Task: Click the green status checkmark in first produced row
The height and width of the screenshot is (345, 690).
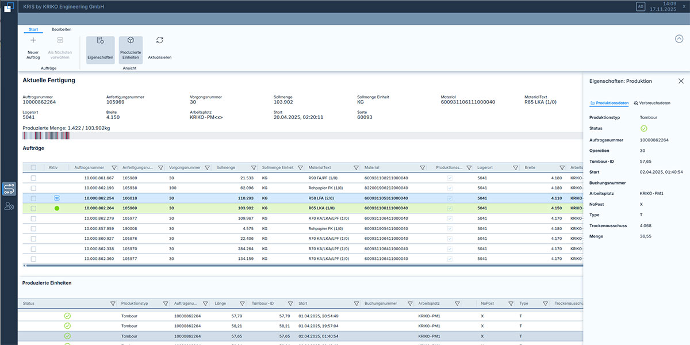Action: tap(67, 316)
